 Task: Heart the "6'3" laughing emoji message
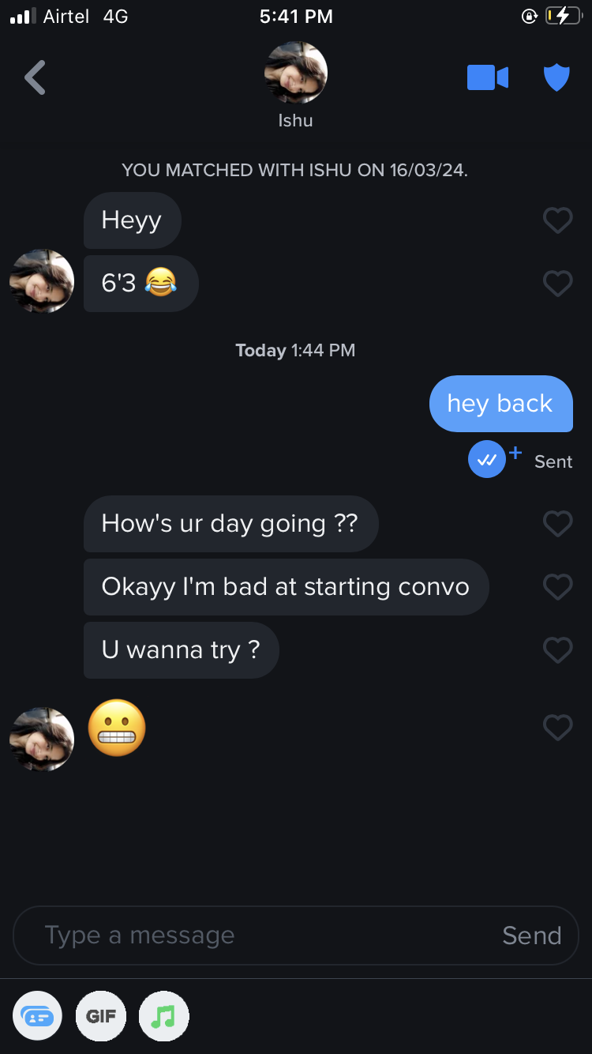[x=557, y=283]
